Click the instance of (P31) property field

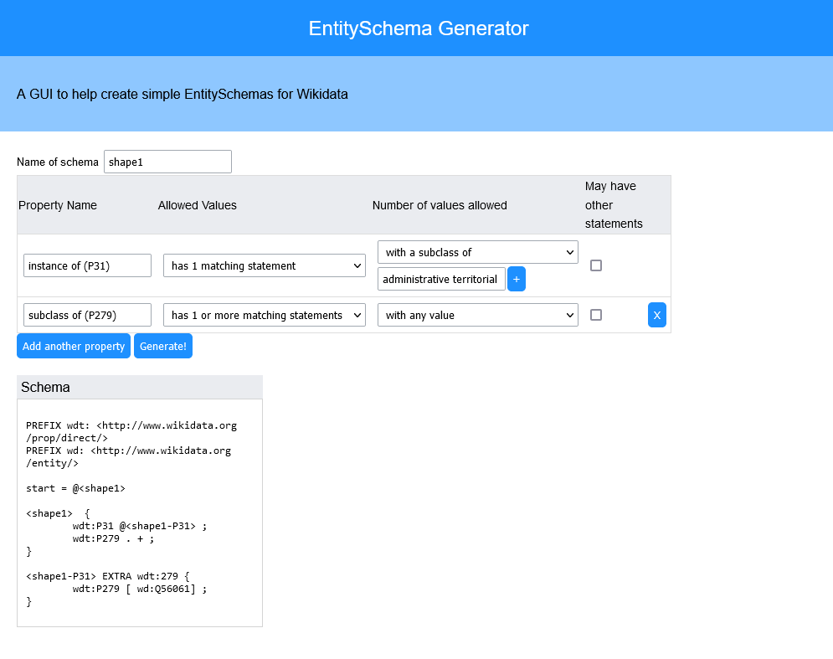[87, 265]
